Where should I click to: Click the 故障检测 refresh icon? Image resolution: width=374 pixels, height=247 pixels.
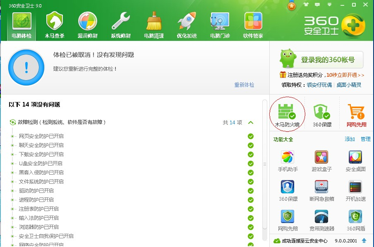point(13,122)
